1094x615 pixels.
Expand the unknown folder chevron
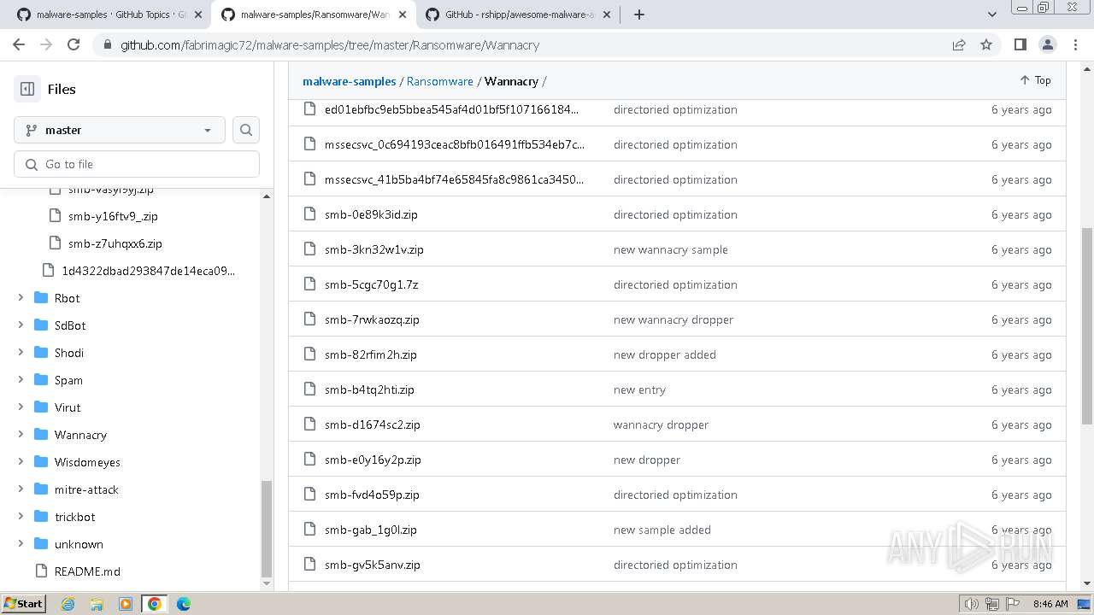point(21,544)
